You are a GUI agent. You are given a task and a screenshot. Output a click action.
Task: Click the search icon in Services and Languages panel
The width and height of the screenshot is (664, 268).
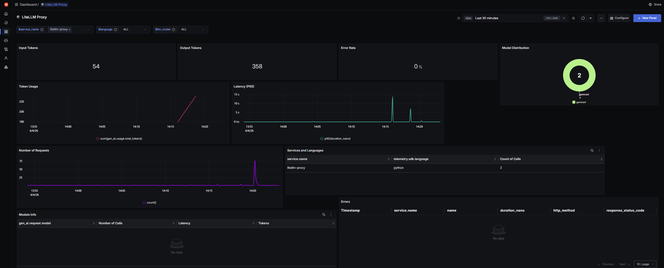(592, 150)
